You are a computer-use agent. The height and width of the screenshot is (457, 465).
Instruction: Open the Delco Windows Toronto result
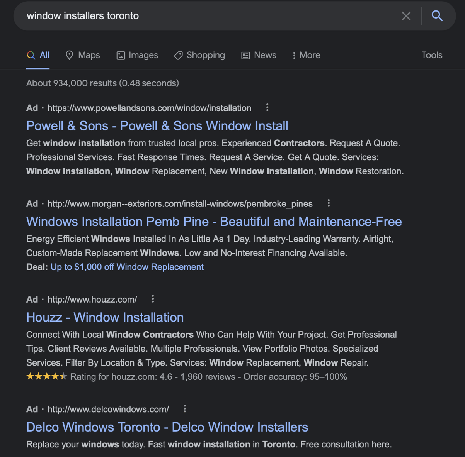pos(167,427)
